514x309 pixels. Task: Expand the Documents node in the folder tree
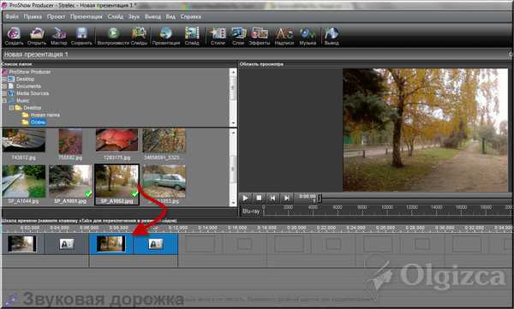(4, 86)
